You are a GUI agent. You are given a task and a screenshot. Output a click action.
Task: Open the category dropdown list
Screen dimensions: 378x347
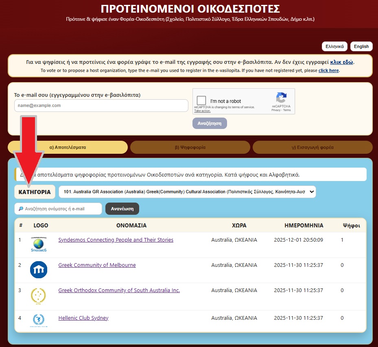pyautogui.click(x=187, y=192)
